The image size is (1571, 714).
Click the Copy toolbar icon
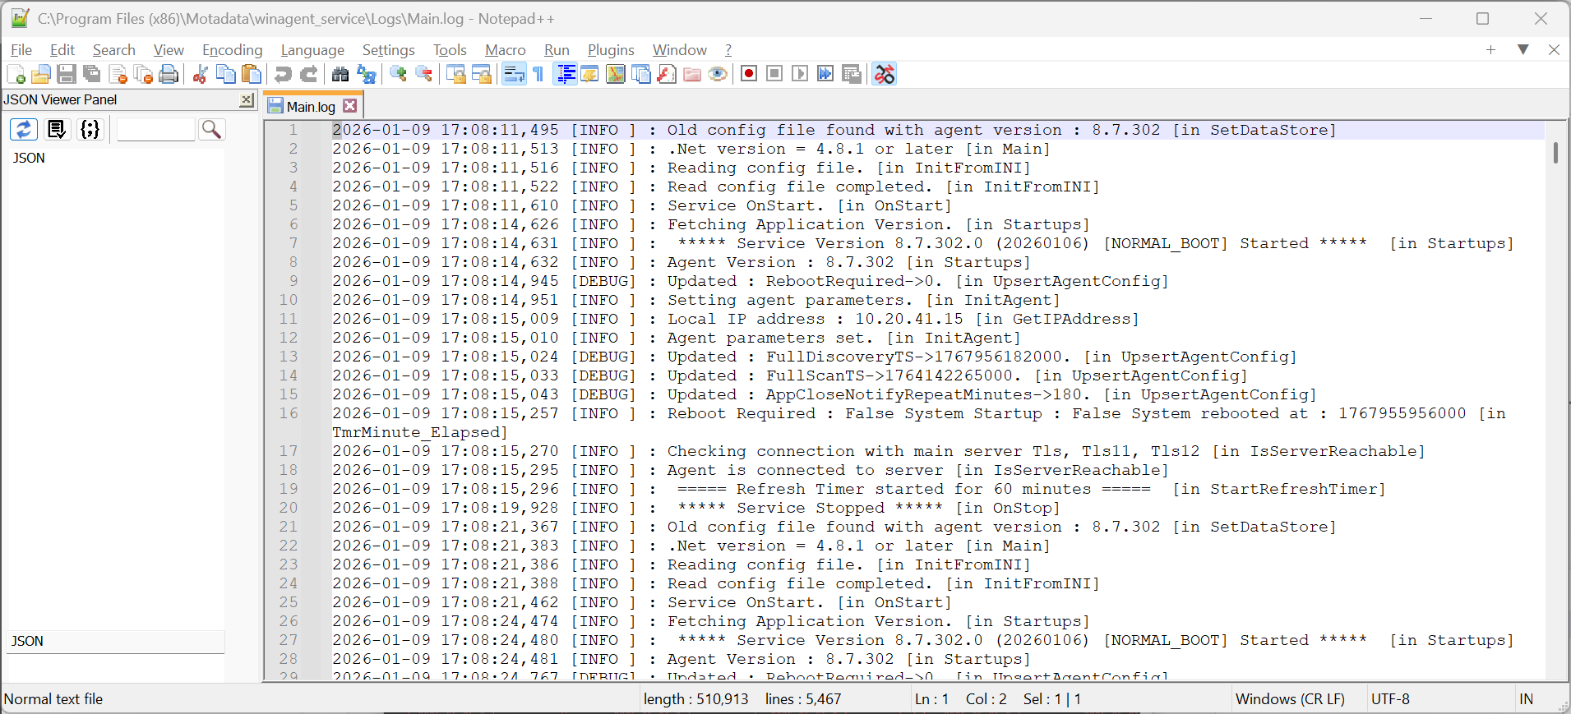(x=225, y=75)
